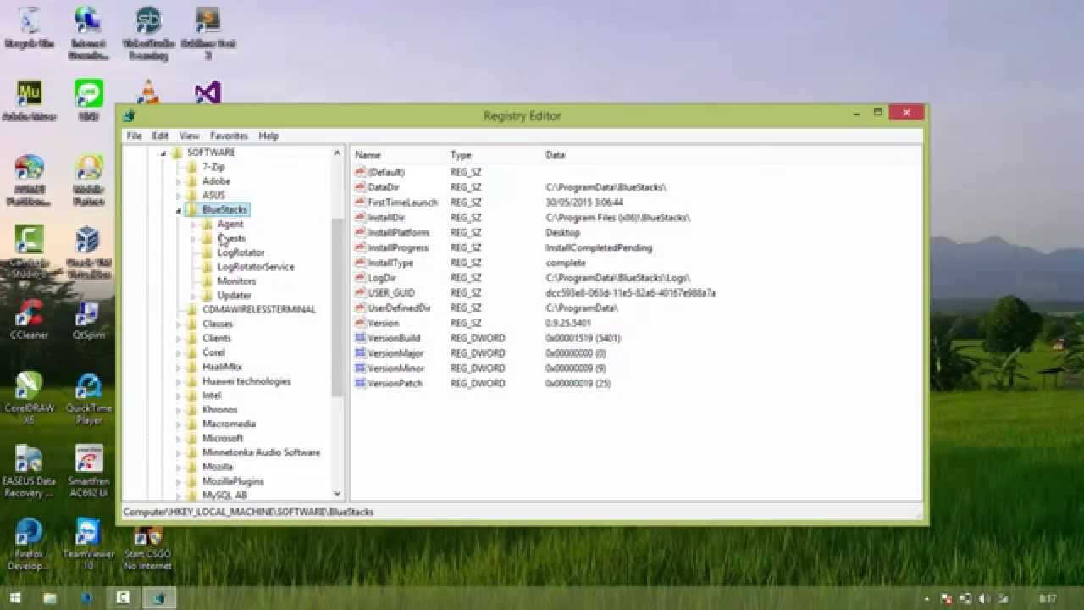
Task: Select the LogRotatorService key
Action: 256,267
